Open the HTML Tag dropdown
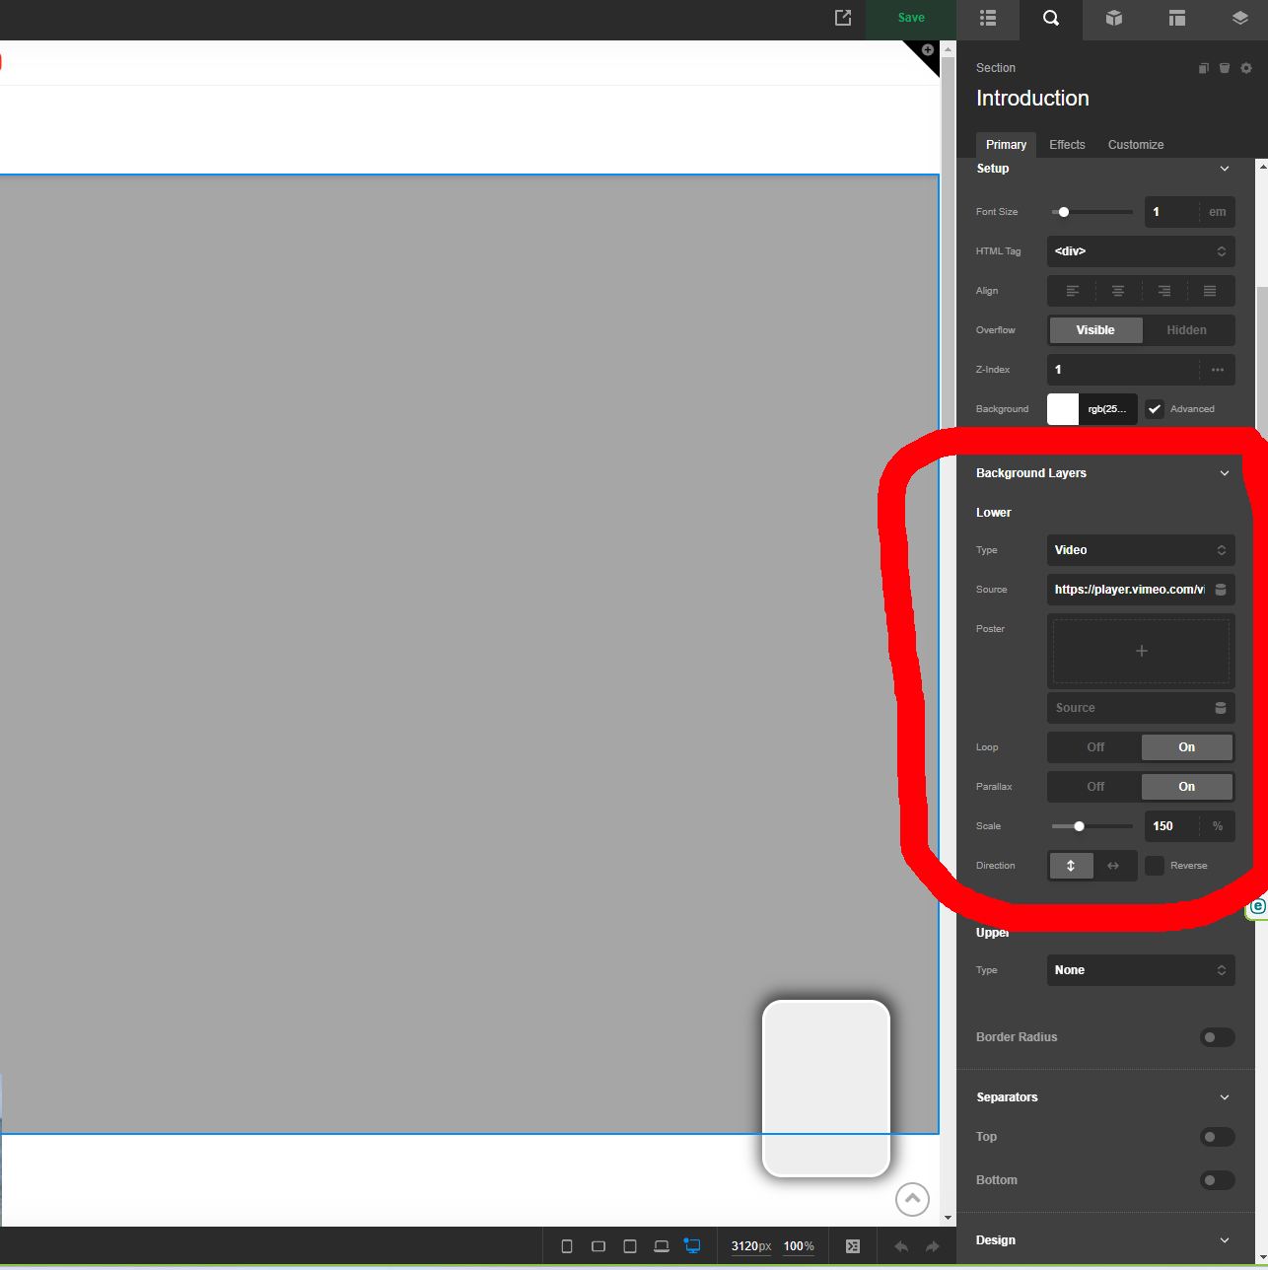This screenshot has height=1270, width=1268. click(1140, 251)
